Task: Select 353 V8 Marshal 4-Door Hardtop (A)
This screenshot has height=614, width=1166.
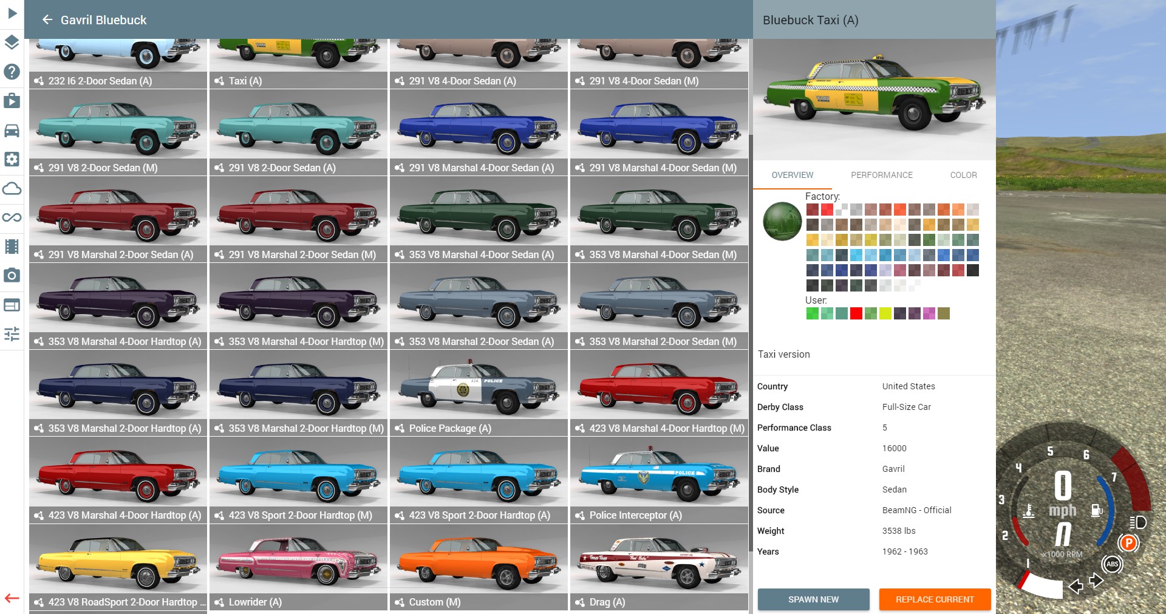Action: (x=118, y=306)
